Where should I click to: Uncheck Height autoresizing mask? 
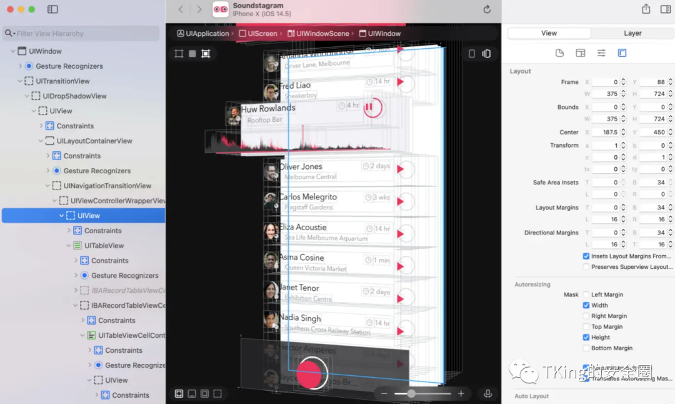pyautogui.click(x=586, y=337)
